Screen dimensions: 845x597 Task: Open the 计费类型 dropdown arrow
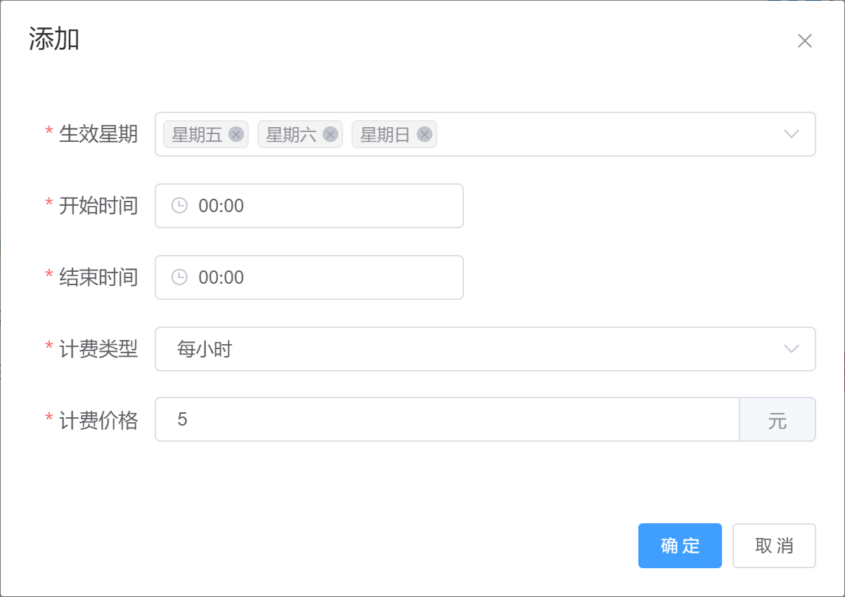click(792, 349)
